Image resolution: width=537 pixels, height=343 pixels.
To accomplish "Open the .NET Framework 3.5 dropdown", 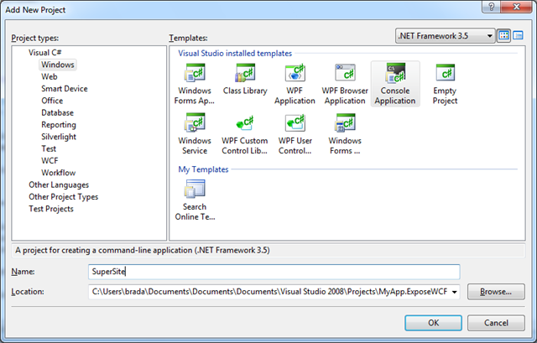I will 487,36.
